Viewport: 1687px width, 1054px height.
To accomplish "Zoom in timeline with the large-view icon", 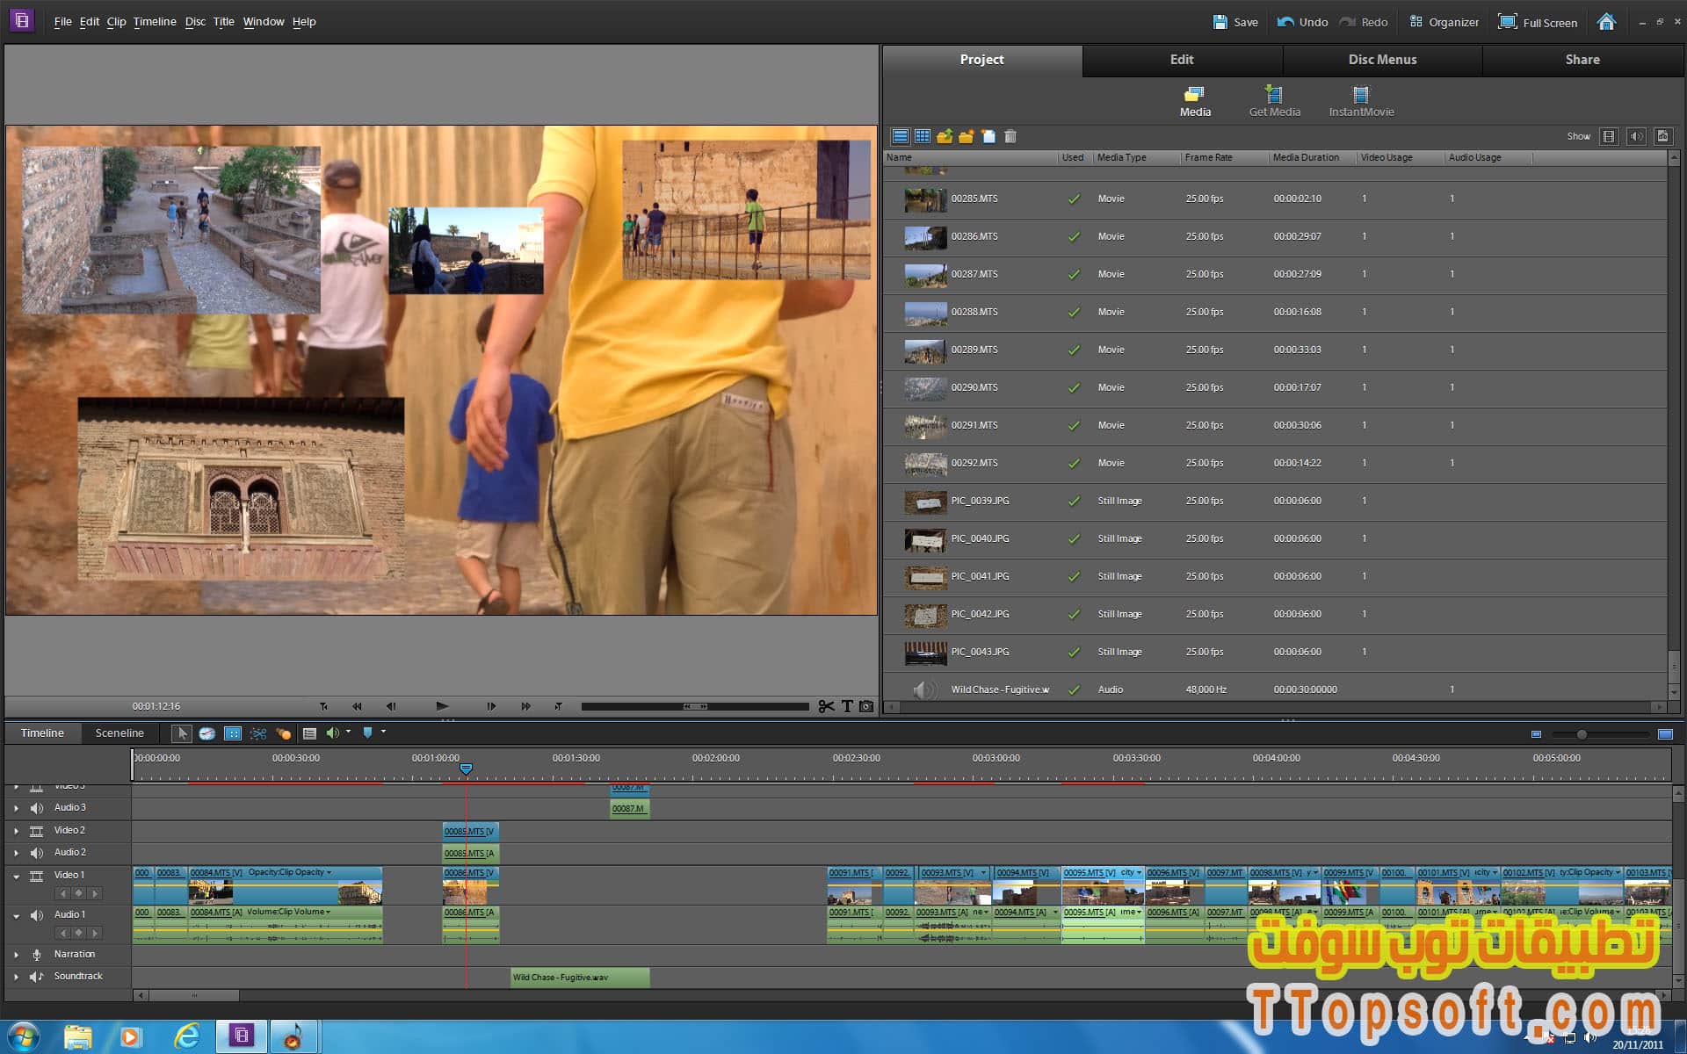I will pyautogui.click(x=1665, y=734).
